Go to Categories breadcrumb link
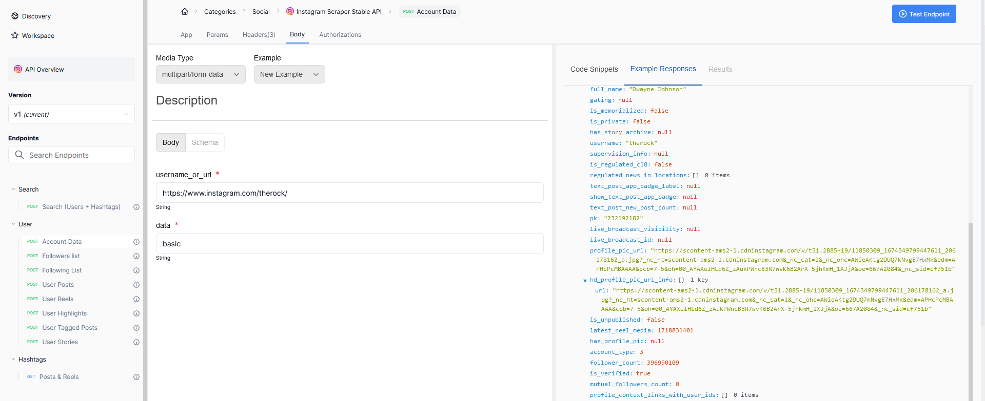Screen dimensions: 985x401 pyautogui.click(x=220, y=11)
